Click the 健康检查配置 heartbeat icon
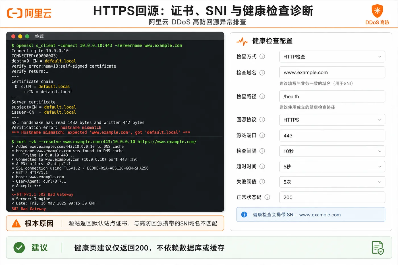This screenshot has width=398, height=265. pyautogui.click(x=242, y=41)
